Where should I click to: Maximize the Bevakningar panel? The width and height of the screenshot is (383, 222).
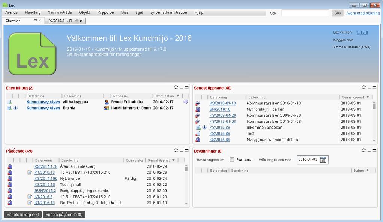coord(374,150)
